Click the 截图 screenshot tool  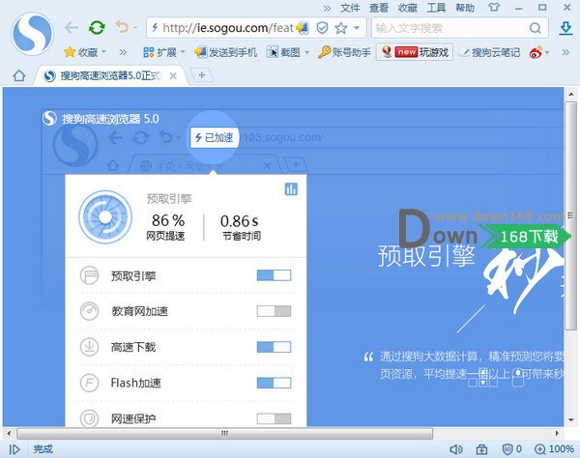(x=283, y=52)
